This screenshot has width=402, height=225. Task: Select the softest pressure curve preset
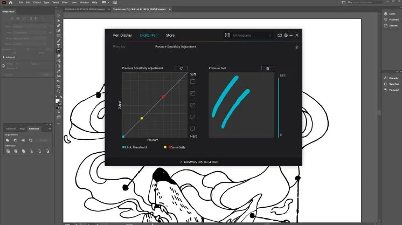[192, 81]
